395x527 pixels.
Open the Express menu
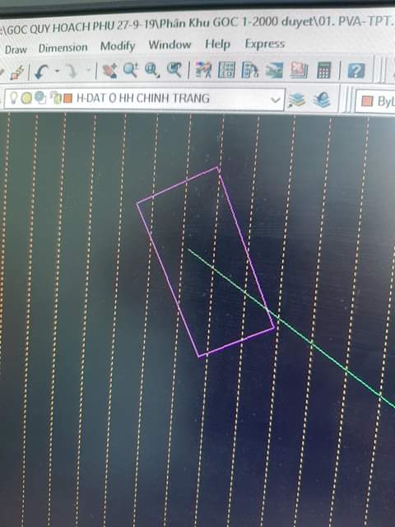pos(265,44)
